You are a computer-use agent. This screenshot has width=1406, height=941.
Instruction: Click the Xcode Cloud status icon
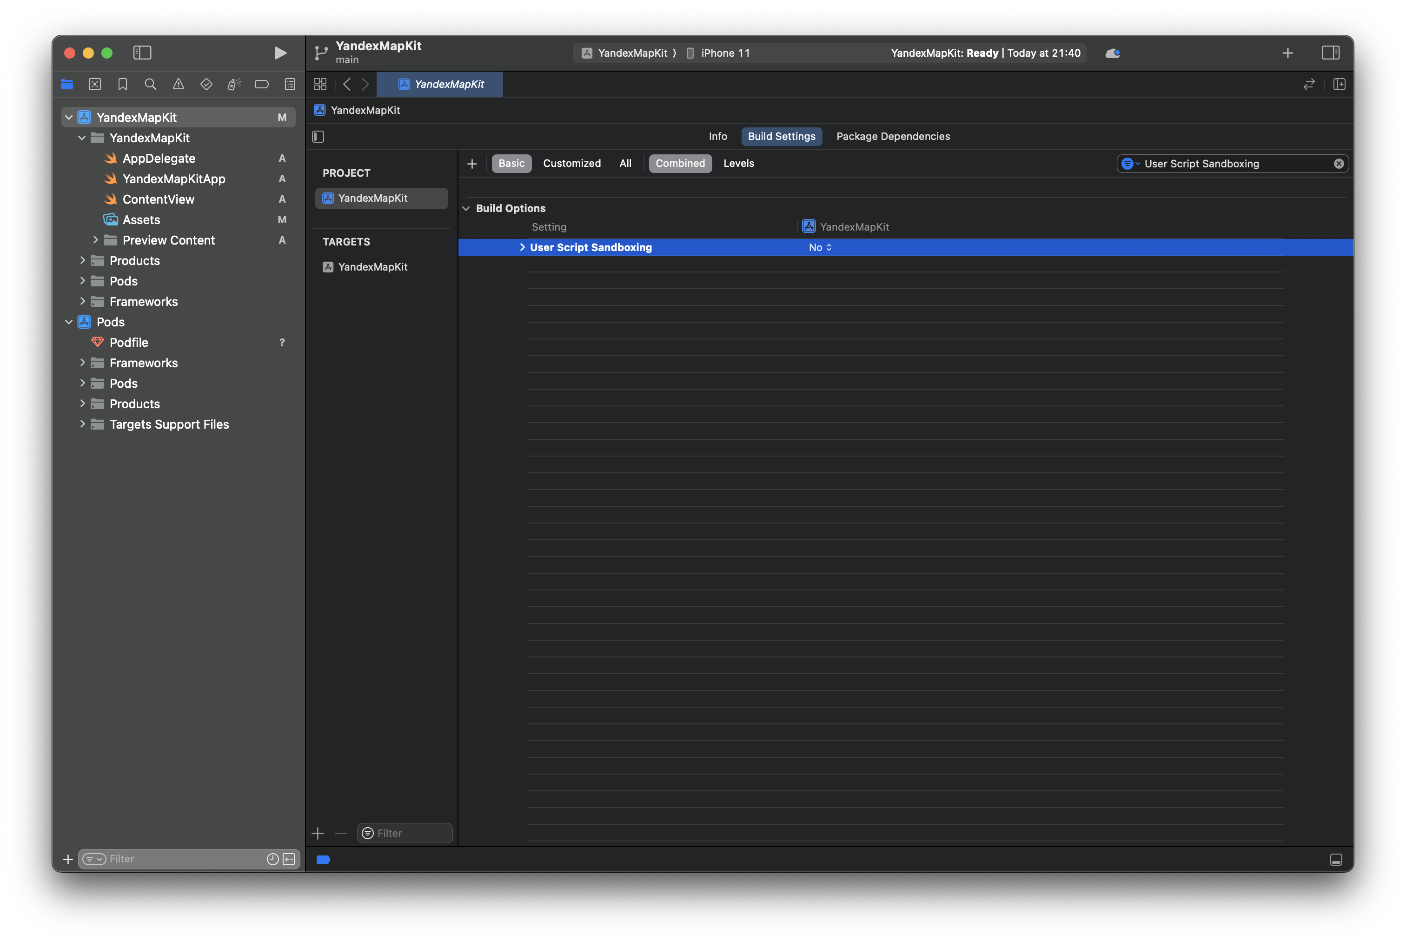1112,53
